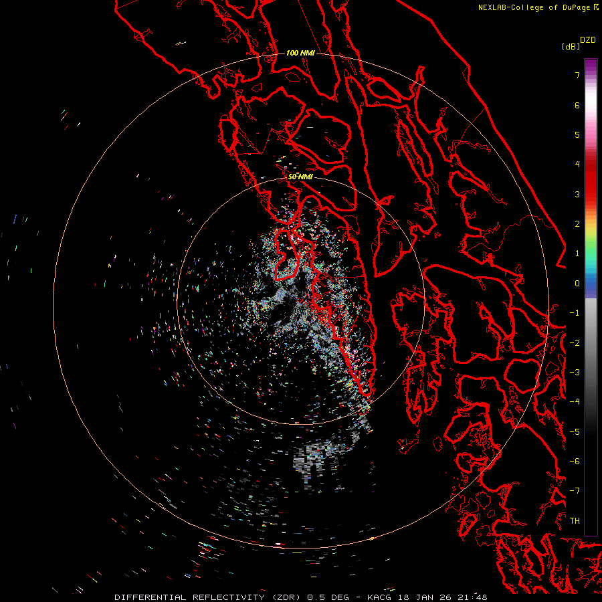The height and width of the screenshot is (602, 602).
Task: Click the 5 value on the scale
Action: click(x=577, y=134)
